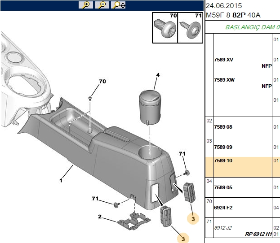Click the zoom out magnifier icon
The image size is (280, 243).
click(102, 5)
